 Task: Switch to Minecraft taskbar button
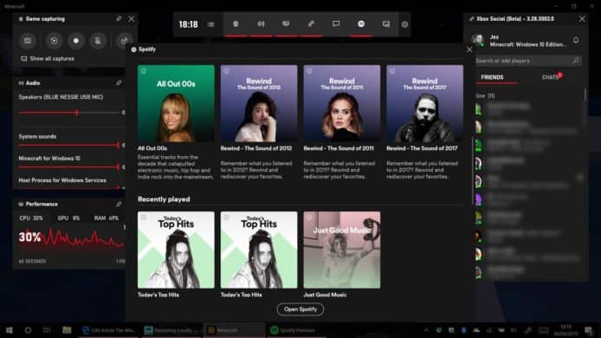pos(233,330)
